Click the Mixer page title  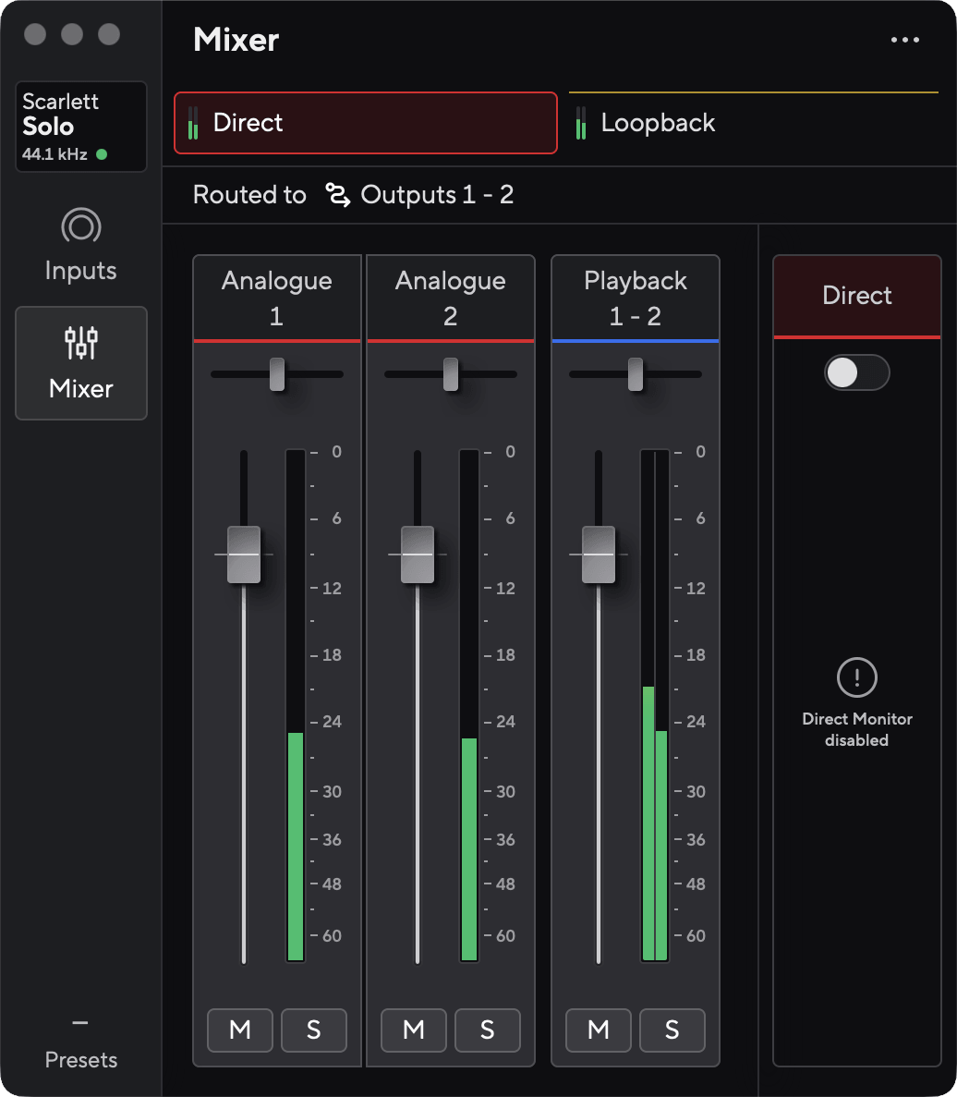(x=236, y=40)
